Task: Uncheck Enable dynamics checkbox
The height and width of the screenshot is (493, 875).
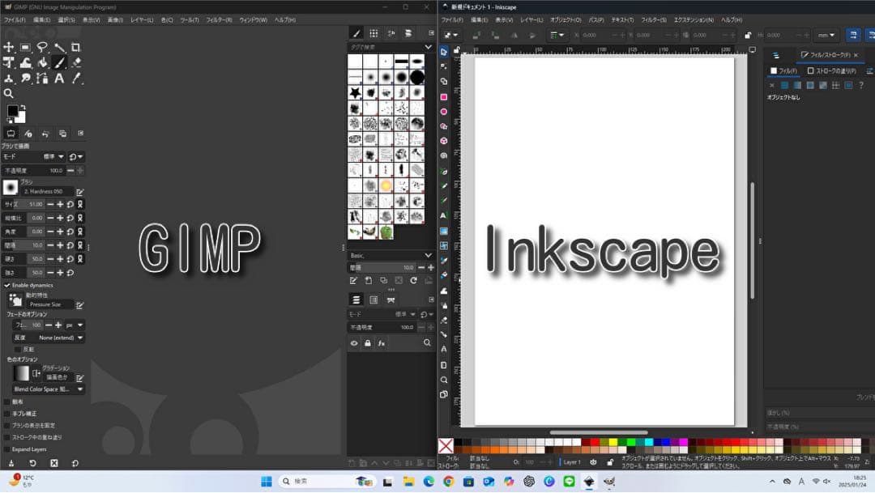Action: (7, 285)
